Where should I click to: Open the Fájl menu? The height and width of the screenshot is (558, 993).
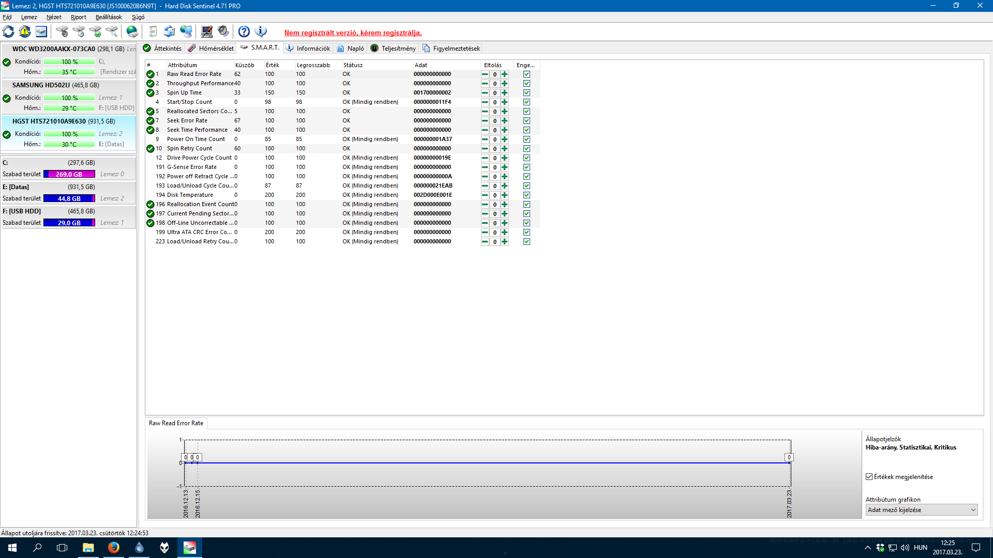(7, 17)
